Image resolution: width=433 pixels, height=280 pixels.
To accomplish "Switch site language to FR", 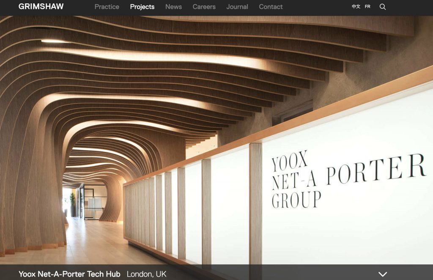I will 367,7.
